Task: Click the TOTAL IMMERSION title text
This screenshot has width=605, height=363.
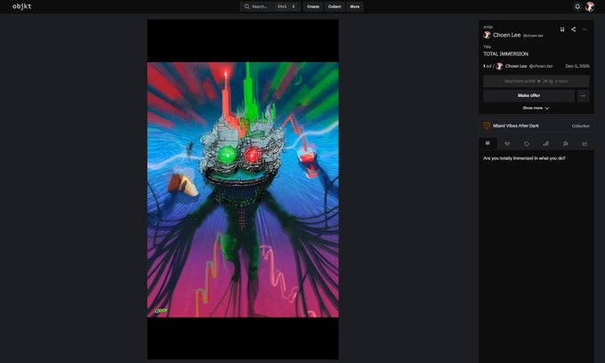Action: 505,54
